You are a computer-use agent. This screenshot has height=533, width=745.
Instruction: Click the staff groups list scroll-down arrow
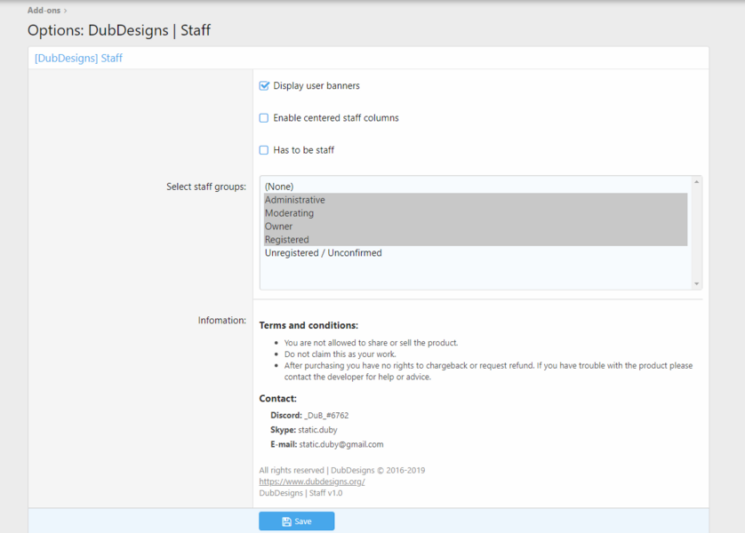click(696, 284)
